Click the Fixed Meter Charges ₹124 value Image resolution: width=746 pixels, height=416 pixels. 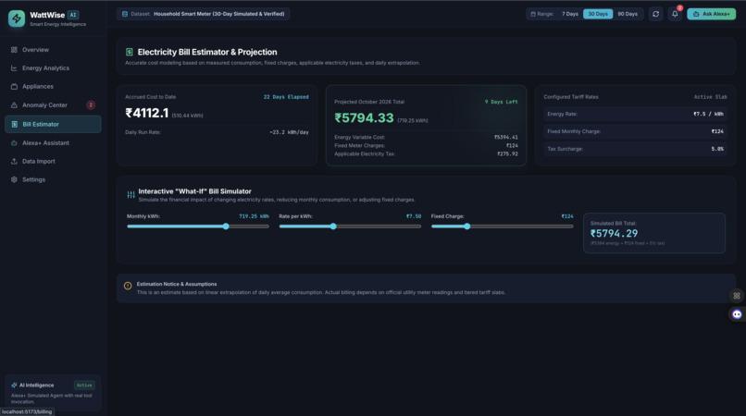coord(512,145)
